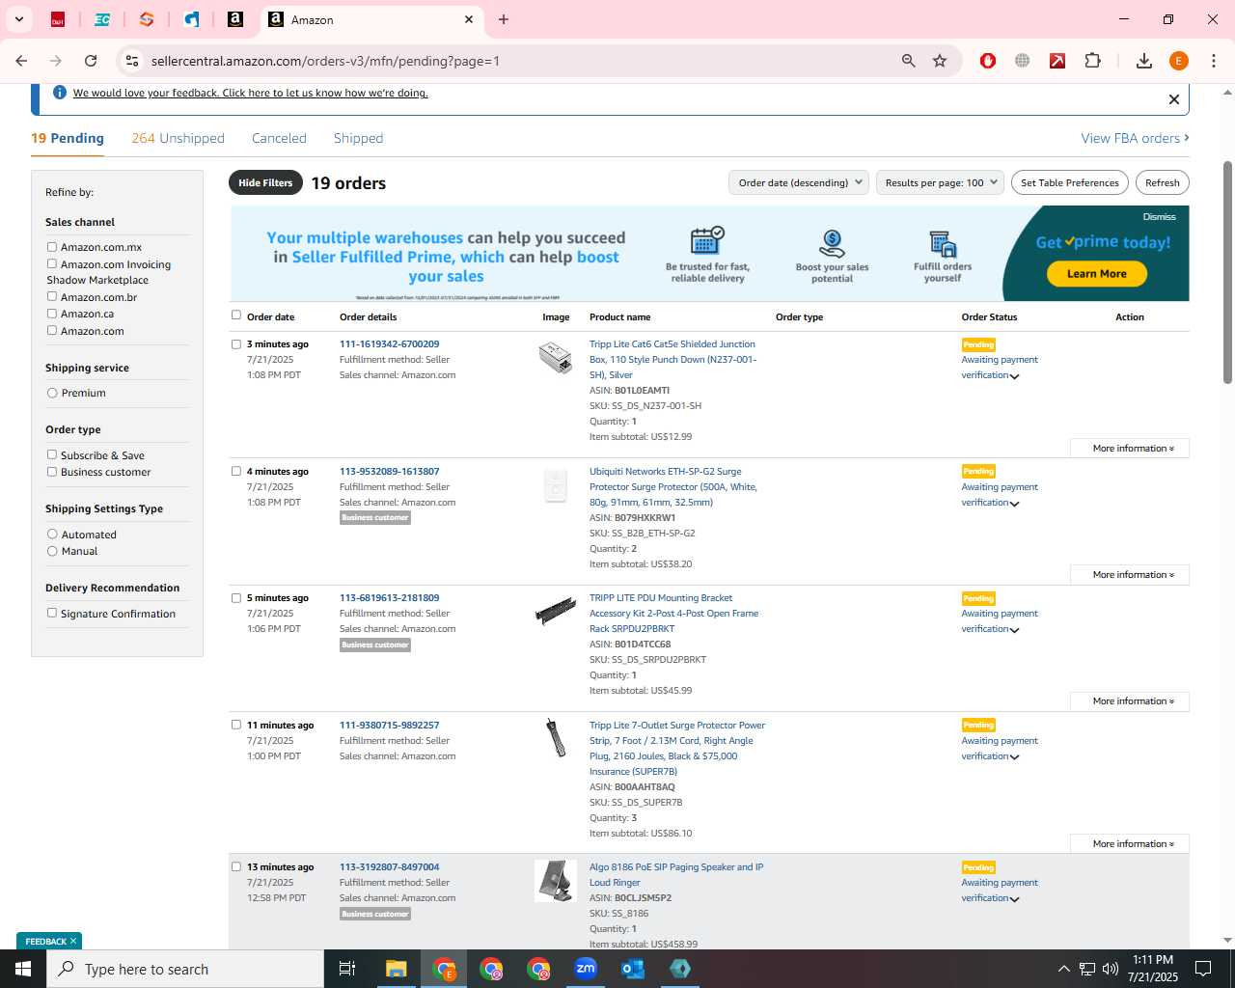Screen dimensions: 1235x988
Task: Check the Signature Confirmation filter
Action: 52,613
